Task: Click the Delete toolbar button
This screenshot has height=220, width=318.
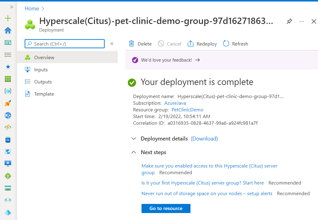Action: coord(140,44)
